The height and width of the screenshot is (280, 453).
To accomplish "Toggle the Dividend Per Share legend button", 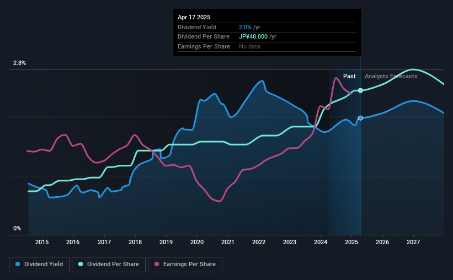I will tap(109, 265).
